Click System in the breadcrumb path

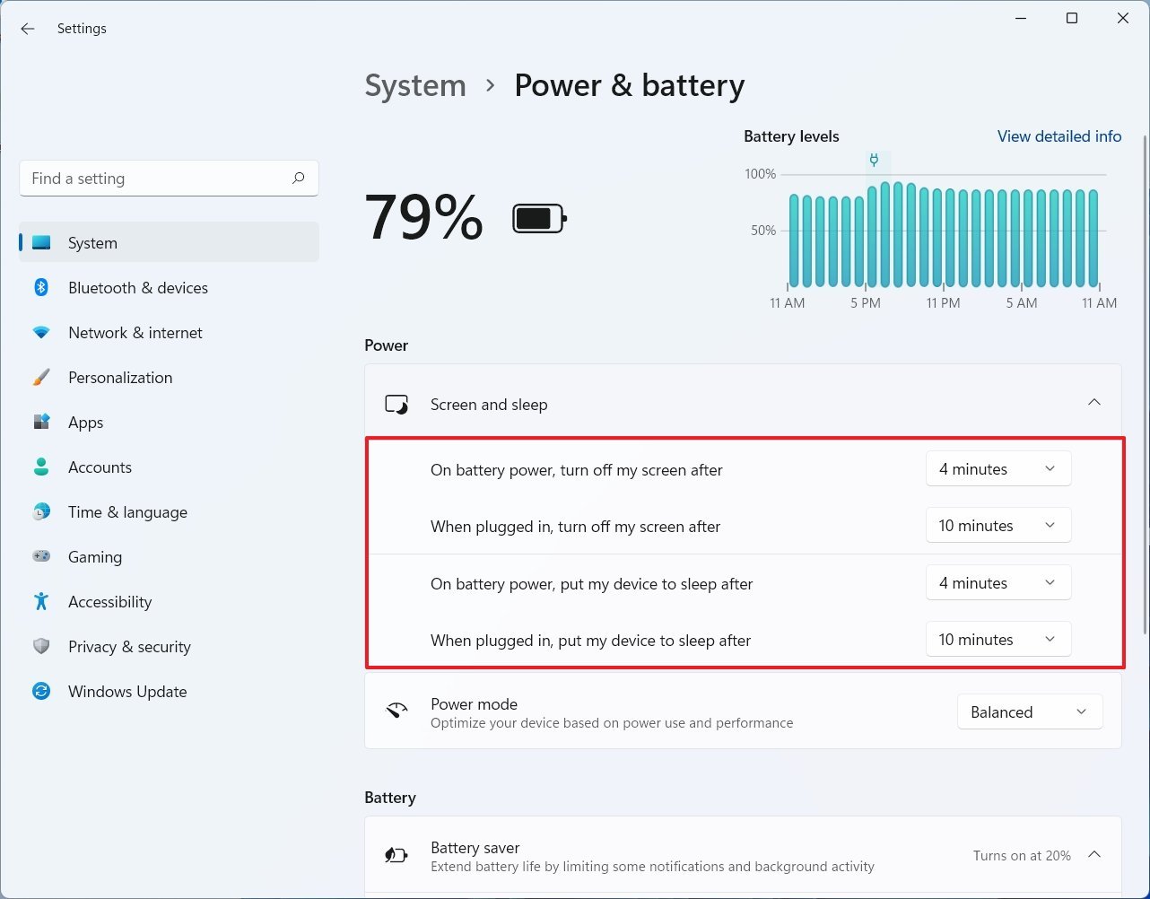(x=415, y=85)
